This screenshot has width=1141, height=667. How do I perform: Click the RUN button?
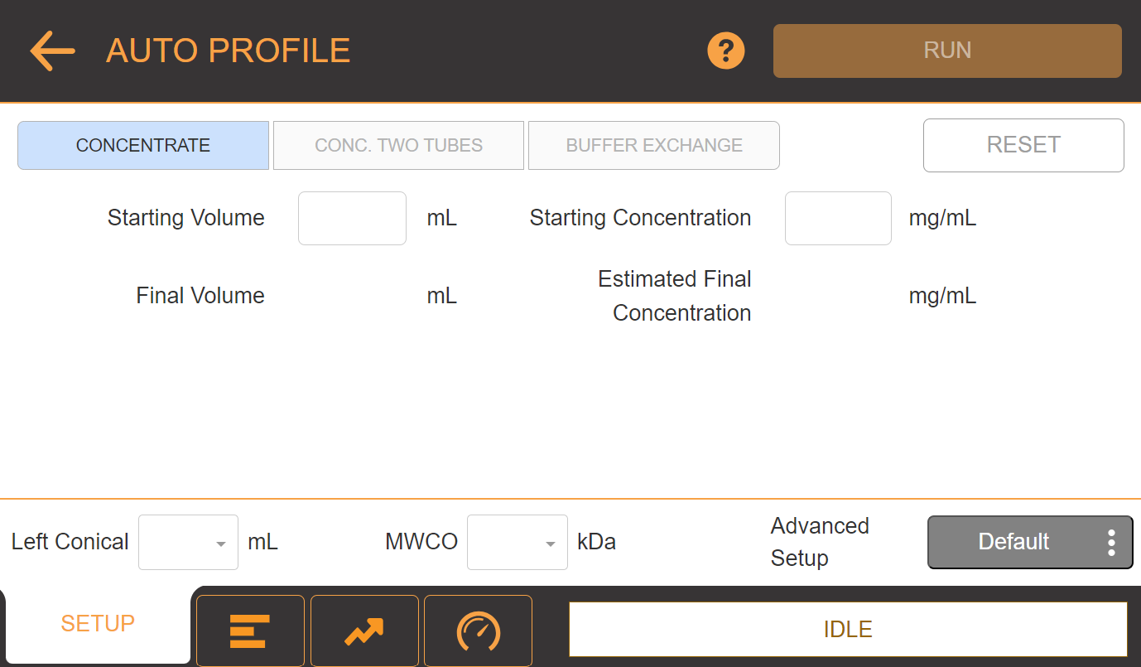(x=946, y=51)
